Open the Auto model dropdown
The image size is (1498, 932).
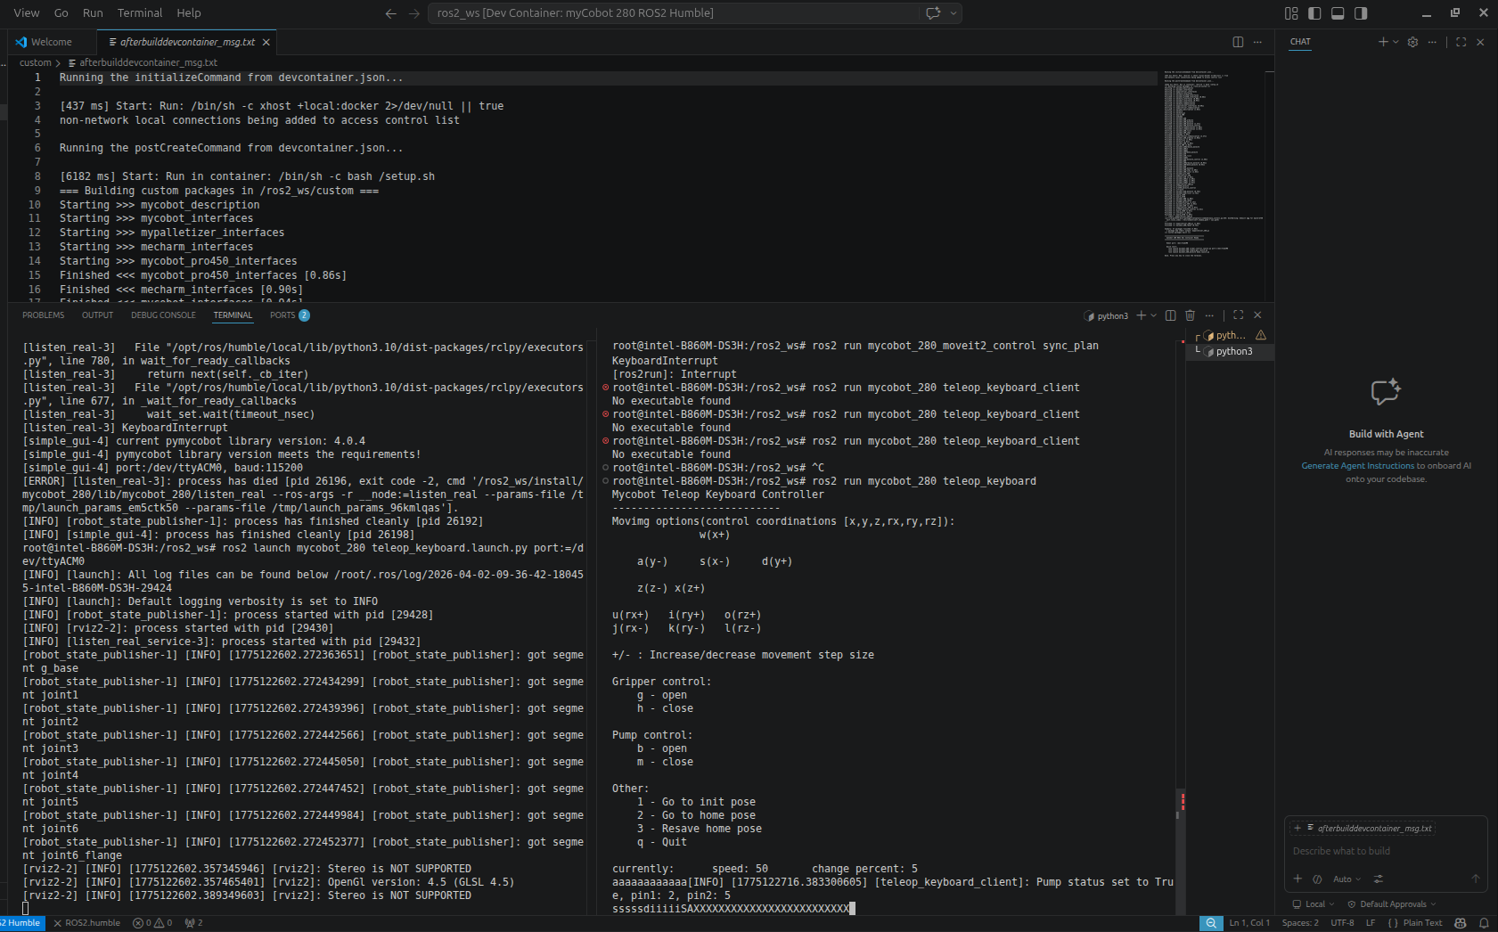pos(1347,879)
